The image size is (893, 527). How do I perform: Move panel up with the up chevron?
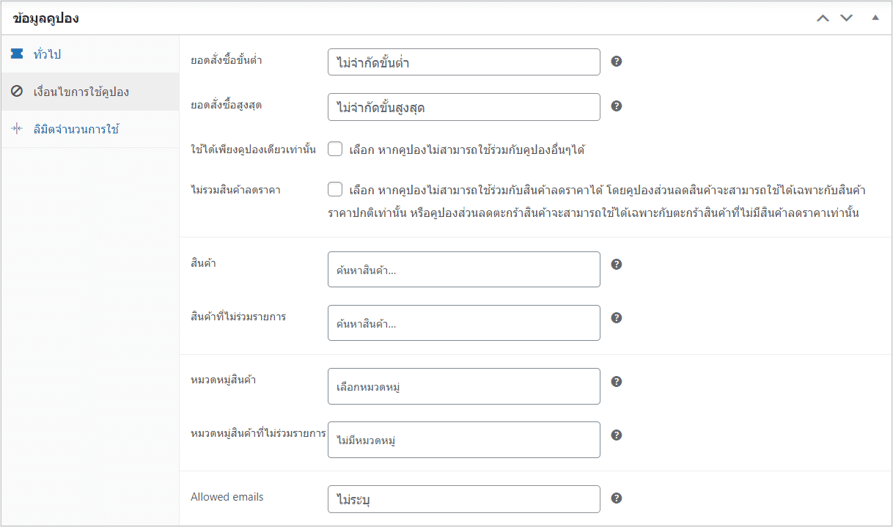[x=823, y=18]
